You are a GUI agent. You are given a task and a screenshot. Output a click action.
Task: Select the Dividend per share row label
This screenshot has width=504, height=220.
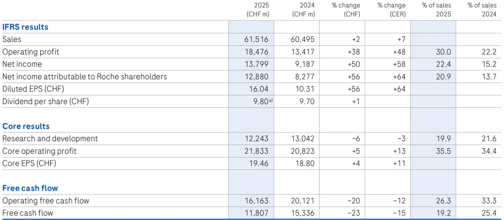pos(45,102)
